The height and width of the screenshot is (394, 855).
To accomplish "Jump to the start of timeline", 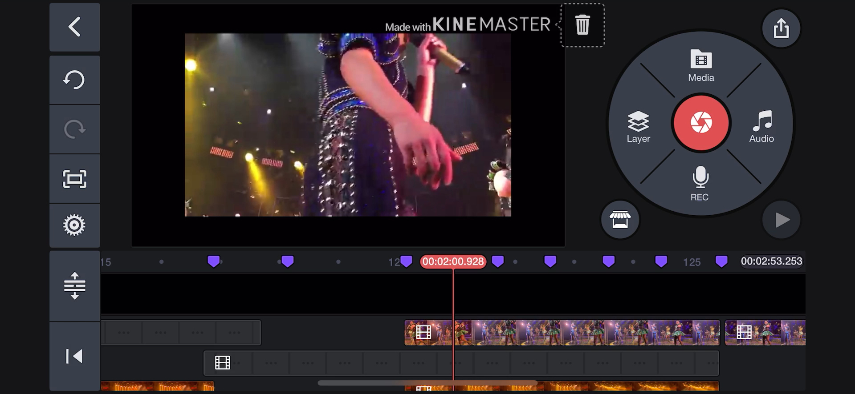I will click(74, 356).
